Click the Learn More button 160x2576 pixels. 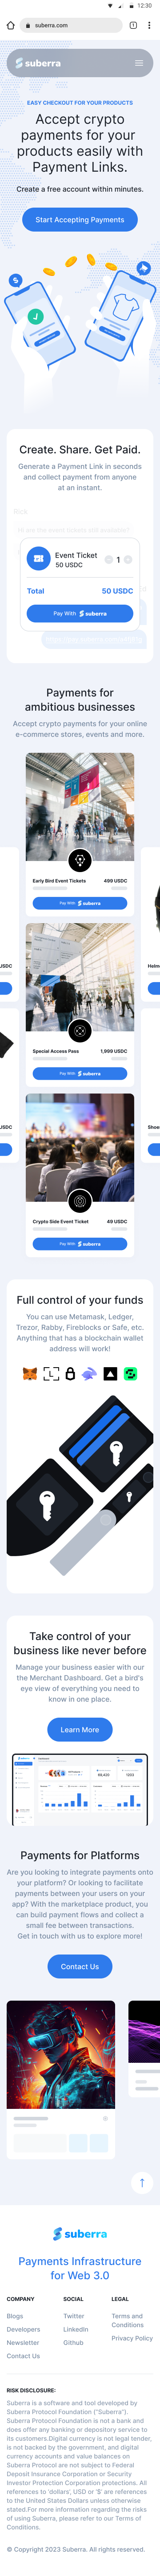(80, 1729)
